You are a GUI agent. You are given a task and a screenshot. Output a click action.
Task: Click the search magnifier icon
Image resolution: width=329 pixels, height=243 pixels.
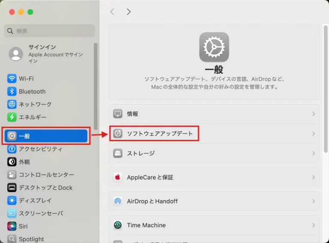click(10, 31)
